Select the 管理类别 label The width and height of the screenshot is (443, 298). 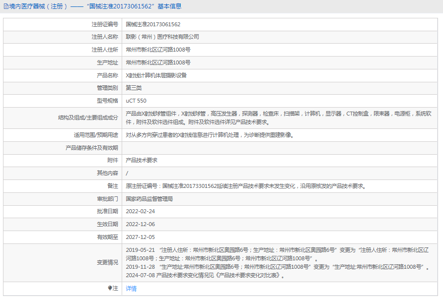[x=107, y=88]
